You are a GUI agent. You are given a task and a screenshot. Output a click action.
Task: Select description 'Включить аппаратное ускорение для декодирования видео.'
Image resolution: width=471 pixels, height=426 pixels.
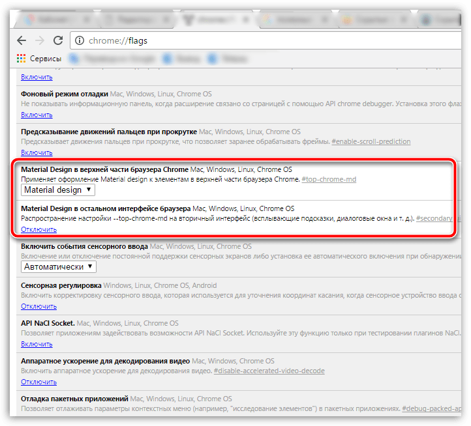click(x=117, y=371)
